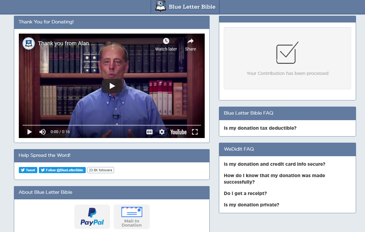Screen dimensions: 365x232
Task: Click the contribution processed checkmark icon
Action: [x=287, y=53]
